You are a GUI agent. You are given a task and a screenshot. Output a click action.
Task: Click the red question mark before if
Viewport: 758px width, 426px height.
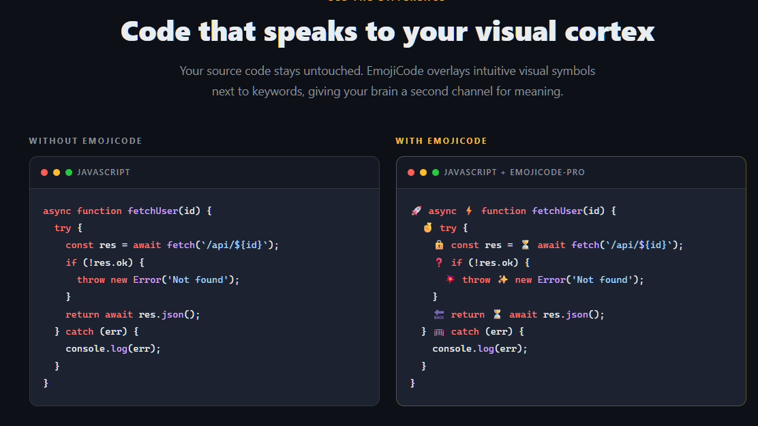(439, 262)
